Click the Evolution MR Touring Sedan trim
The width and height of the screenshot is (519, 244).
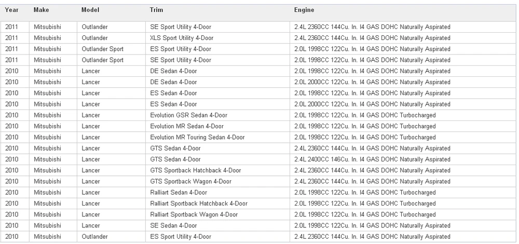(217, 138)
